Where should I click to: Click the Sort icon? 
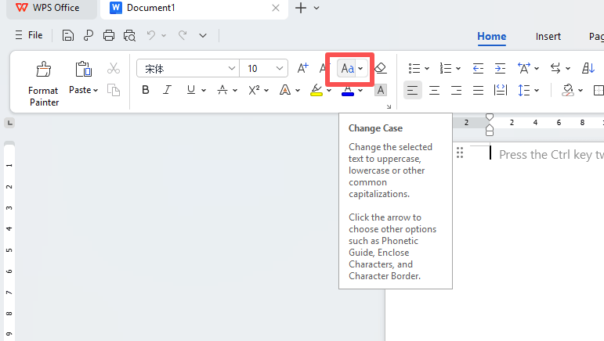click(x=588, y=68)
